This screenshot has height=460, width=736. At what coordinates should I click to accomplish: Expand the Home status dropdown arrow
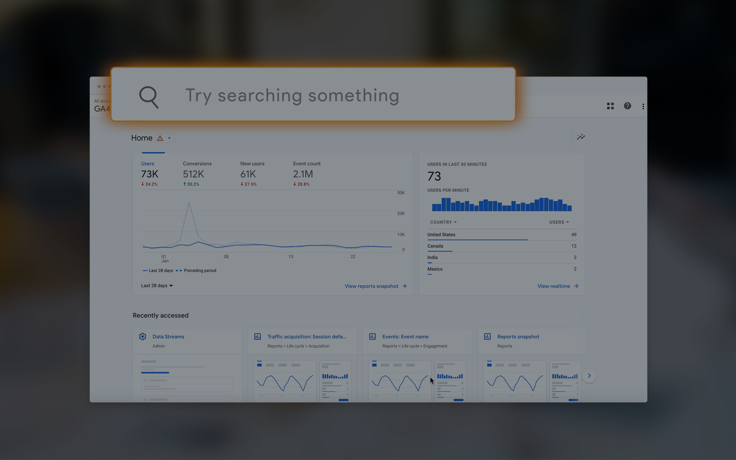click(x=169, y=138)
